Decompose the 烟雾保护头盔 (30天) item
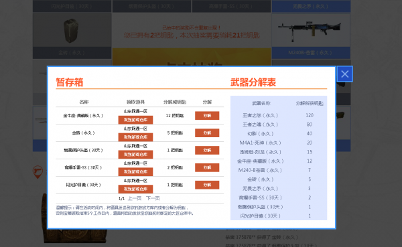 click(x=207, y=150)
